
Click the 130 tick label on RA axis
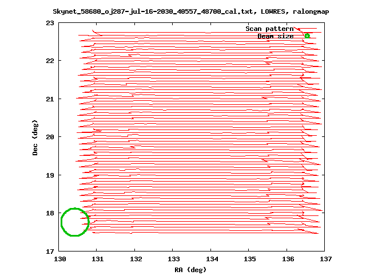[x=59, y=259]
